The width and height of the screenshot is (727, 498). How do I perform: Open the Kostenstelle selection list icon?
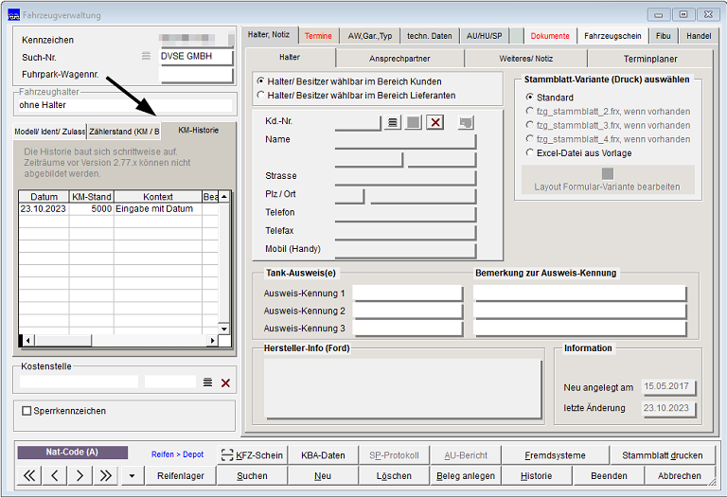click(x=207, y=382)
